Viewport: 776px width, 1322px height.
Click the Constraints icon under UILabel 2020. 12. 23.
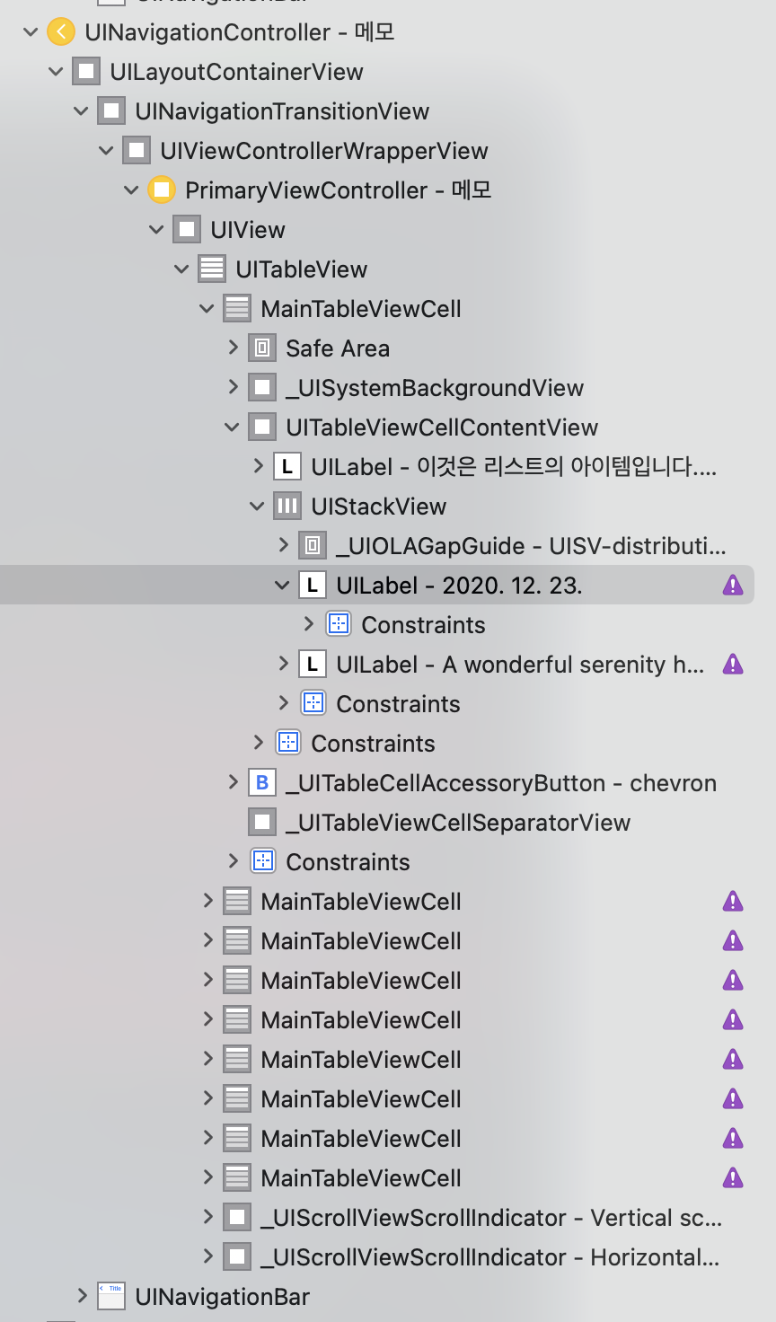338,625
